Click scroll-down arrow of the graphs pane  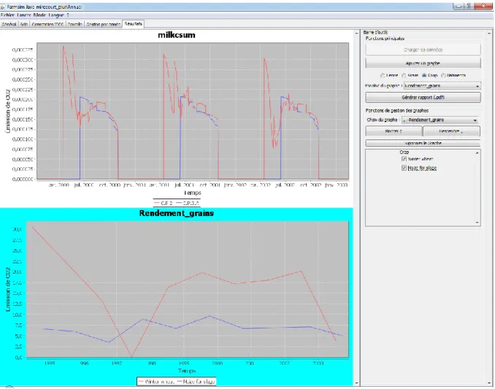click(356, 383)
